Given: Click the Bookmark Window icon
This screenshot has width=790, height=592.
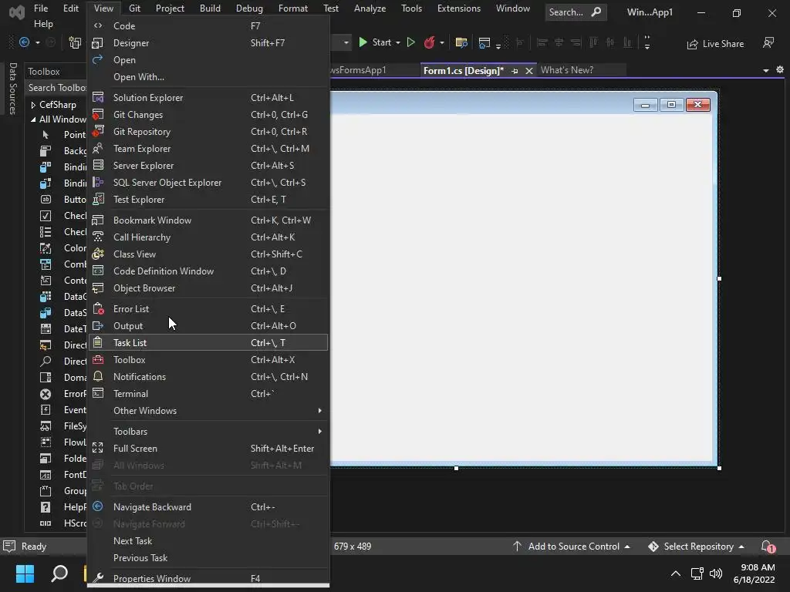Looking at the screenshot, I should tap(98, 220).
